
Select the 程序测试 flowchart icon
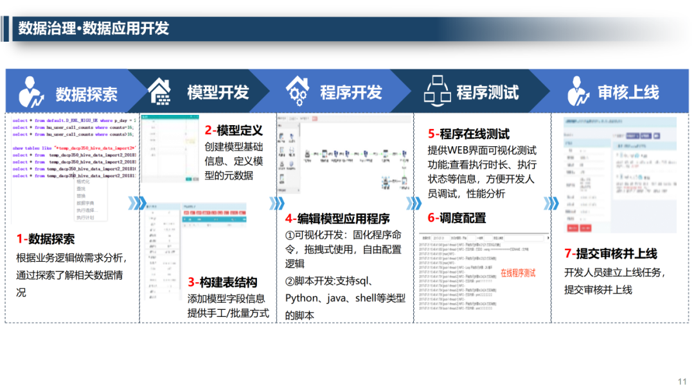point(438,90)
